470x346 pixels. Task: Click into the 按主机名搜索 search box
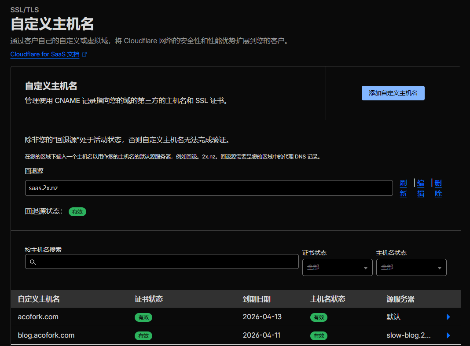[x=162, y=262]
